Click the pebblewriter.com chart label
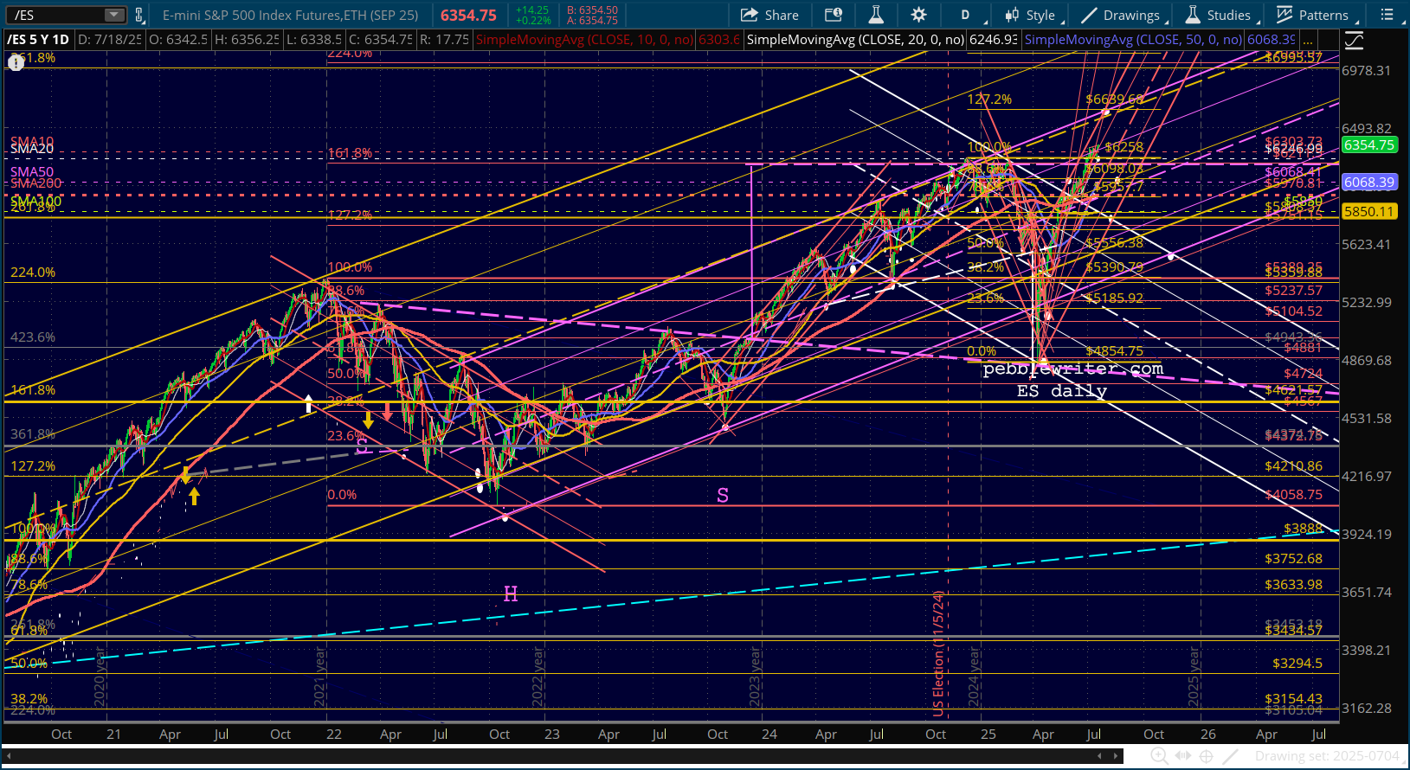 click(1073, 369)
